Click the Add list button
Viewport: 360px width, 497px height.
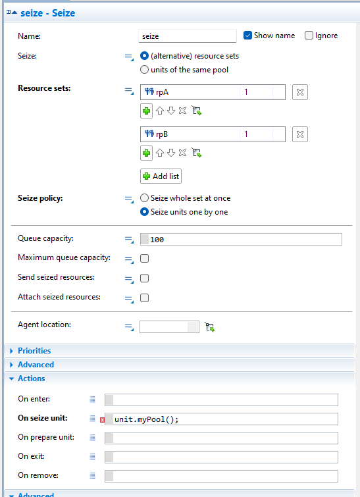[x=161, y=176]
